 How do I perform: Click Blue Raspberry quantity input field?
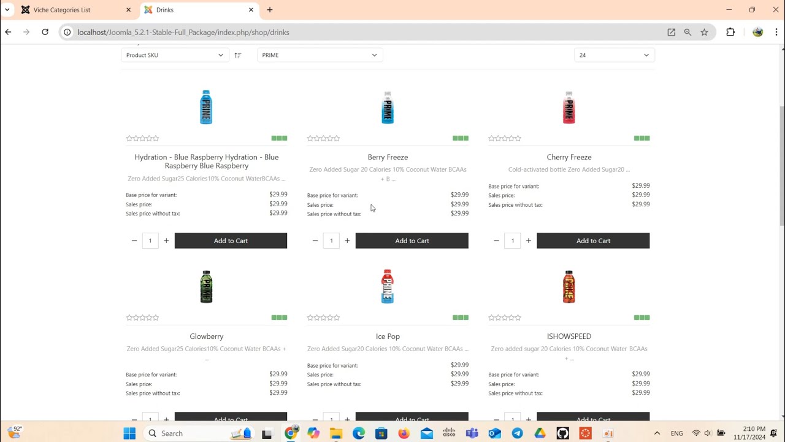[x=150, y=241]
